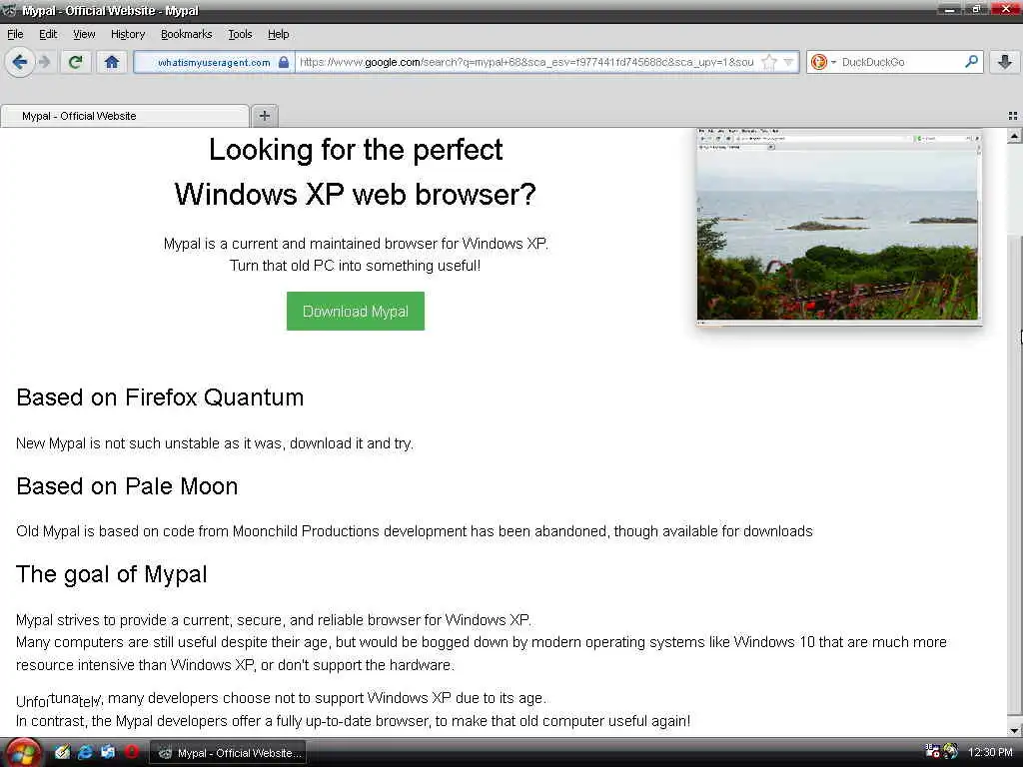Open the home page via house icon
Image resolution: width=1023 pixels, height=767 pixels.
112,62
